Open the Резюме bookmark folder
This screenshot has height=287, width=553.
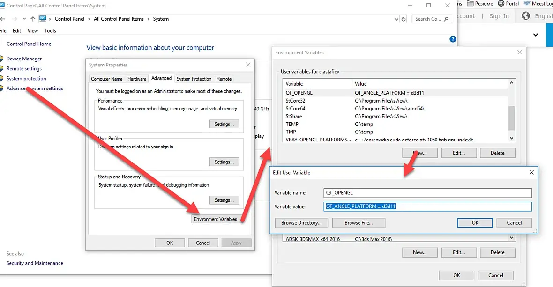479,4
